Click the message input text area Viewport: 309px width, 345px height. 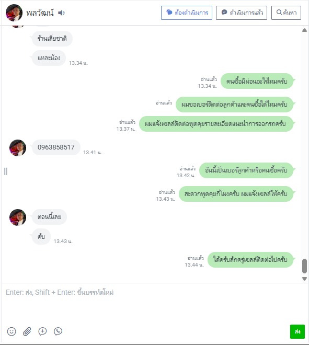[x=154, y=304]
